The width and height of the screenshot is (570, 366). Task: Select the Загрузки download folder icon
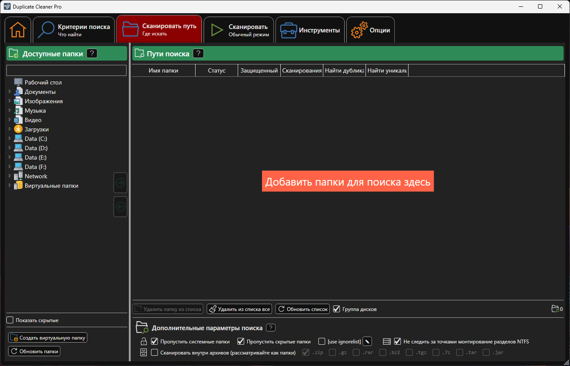(18, 129)
